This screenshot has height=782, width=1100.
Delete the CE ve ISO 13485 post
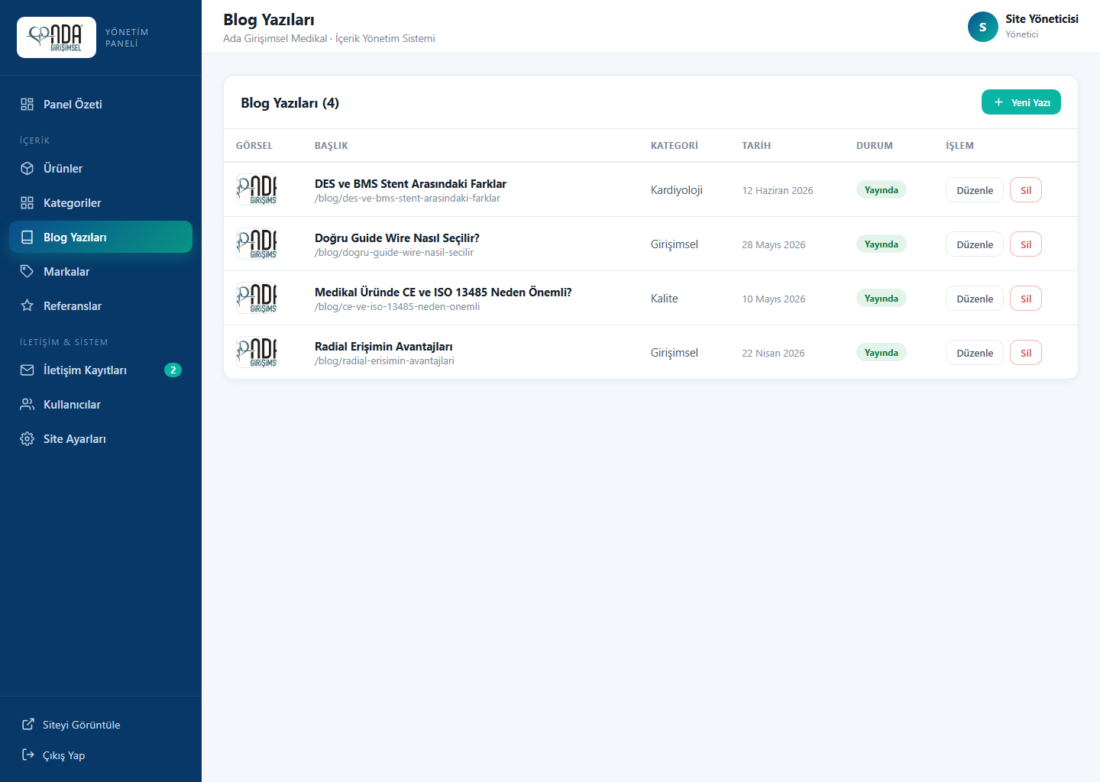tap(1026, 299)
